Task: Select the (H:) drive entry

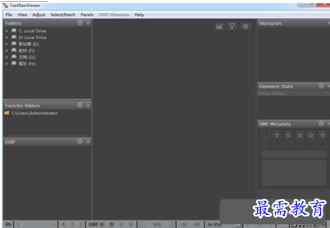Action: pyautogui.click(x=27, y=63)
